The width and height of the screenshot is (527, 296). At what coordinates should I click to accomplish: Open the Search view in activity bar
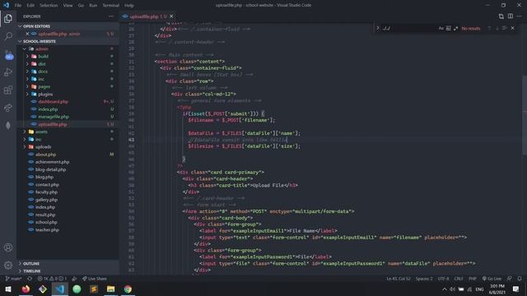[x=8, y=36]
